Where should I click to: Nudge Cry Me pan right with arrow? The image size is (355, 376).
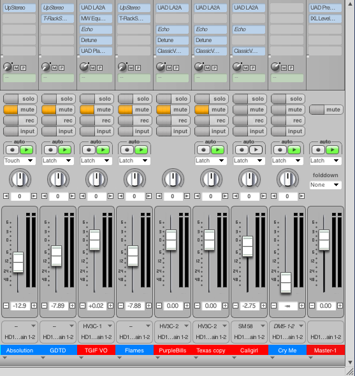(301, 196)
